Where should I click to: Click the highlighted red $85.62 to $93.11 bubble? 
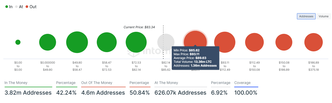(x=195, y=38)
